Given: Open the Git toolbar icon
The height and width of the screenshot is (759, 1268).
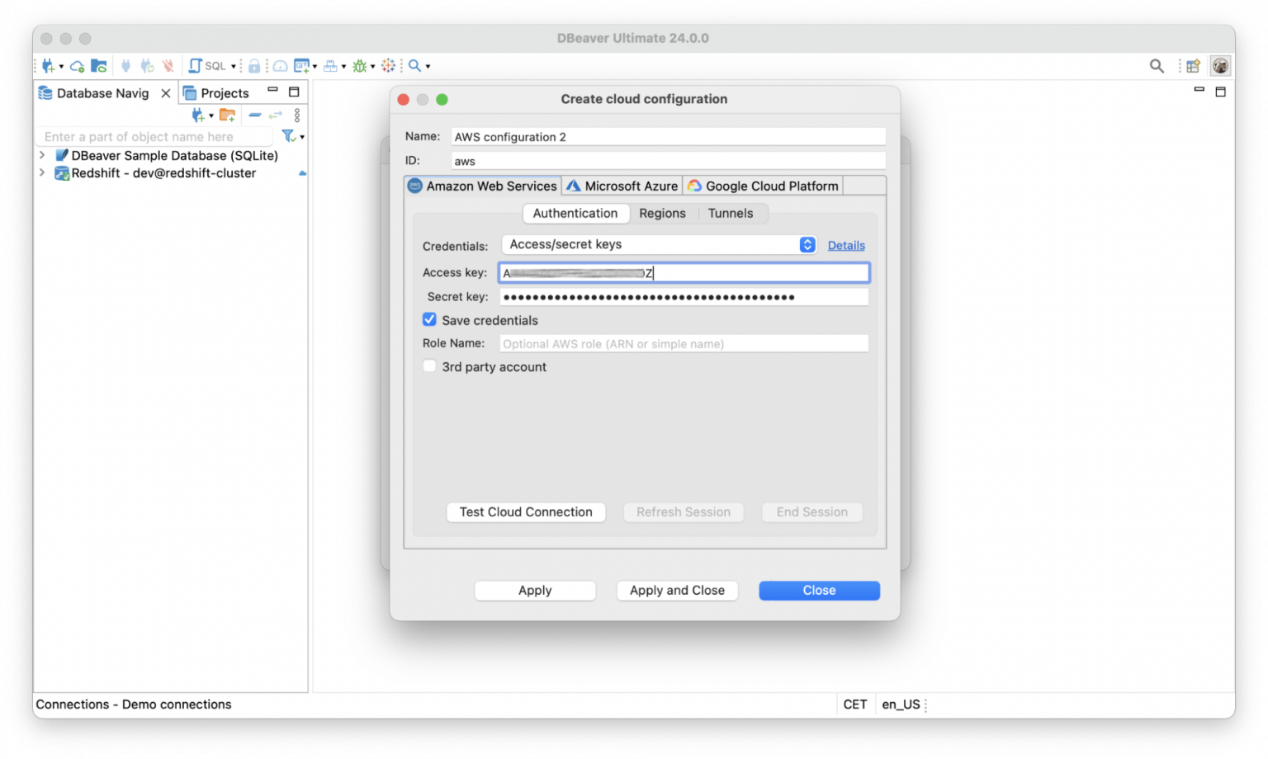Looking at the screenshot, I should pos(303,65).
